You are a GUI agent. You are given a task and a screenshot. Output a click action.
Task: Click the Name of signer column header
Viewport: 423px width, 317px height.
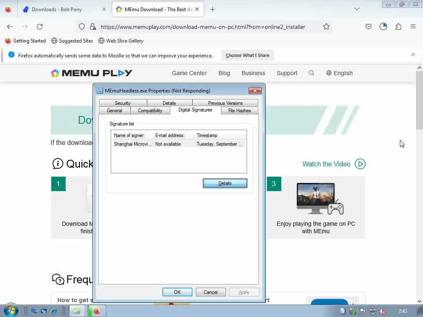(132, 135)
